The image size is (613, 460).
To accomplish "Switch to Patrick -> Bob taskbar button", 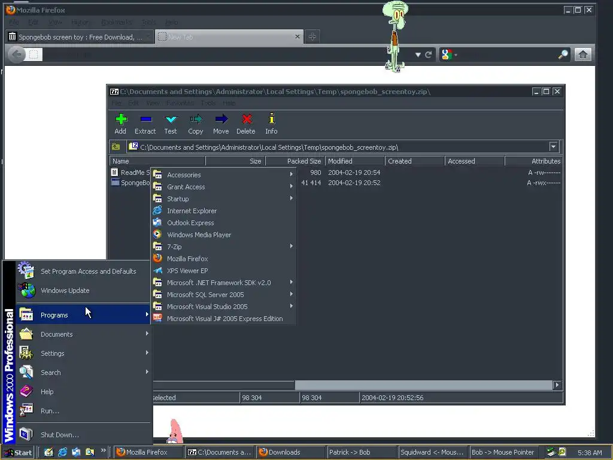I will point(362,452).
